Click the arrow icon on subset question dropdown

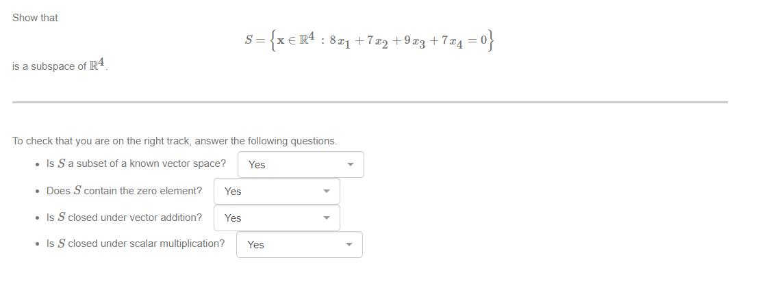[351, 165]
